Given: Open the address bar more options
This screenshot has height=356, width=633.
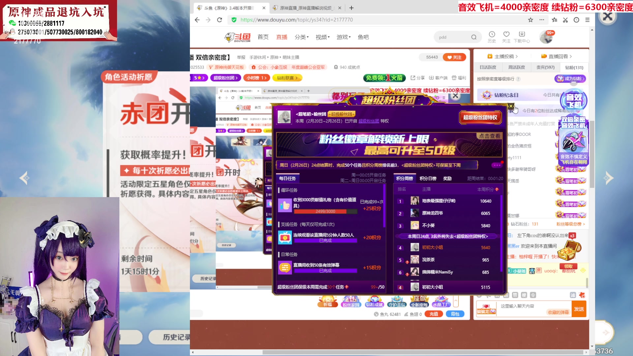Looking at the screenshot, I should tap(542, 20).
